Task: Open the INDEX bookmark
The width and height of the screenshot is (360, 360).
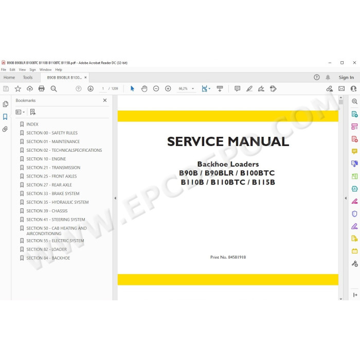Action: tap(32, 124)
